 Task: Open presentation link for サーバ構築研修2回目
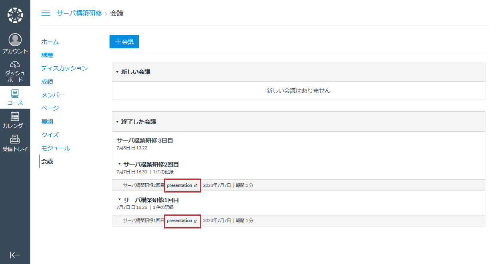(180, 185)
